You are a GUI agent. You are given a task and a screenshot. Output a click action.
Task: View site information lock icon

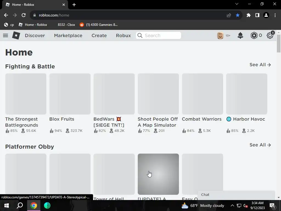(x=35, y=15)
